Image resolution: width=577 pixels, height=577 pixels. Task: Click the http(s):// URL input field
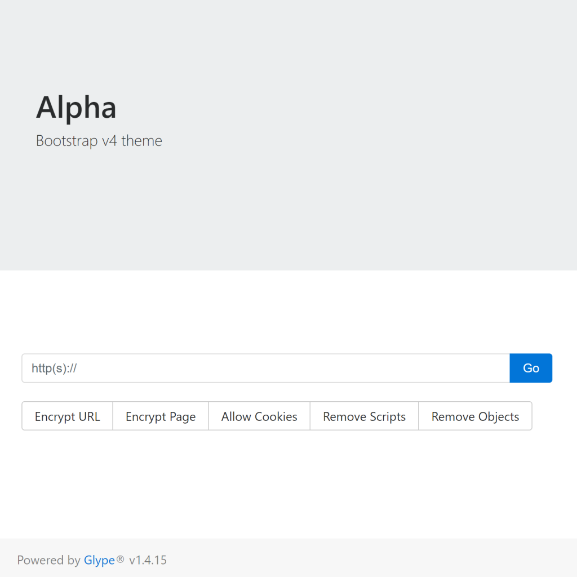coord(265,368)
